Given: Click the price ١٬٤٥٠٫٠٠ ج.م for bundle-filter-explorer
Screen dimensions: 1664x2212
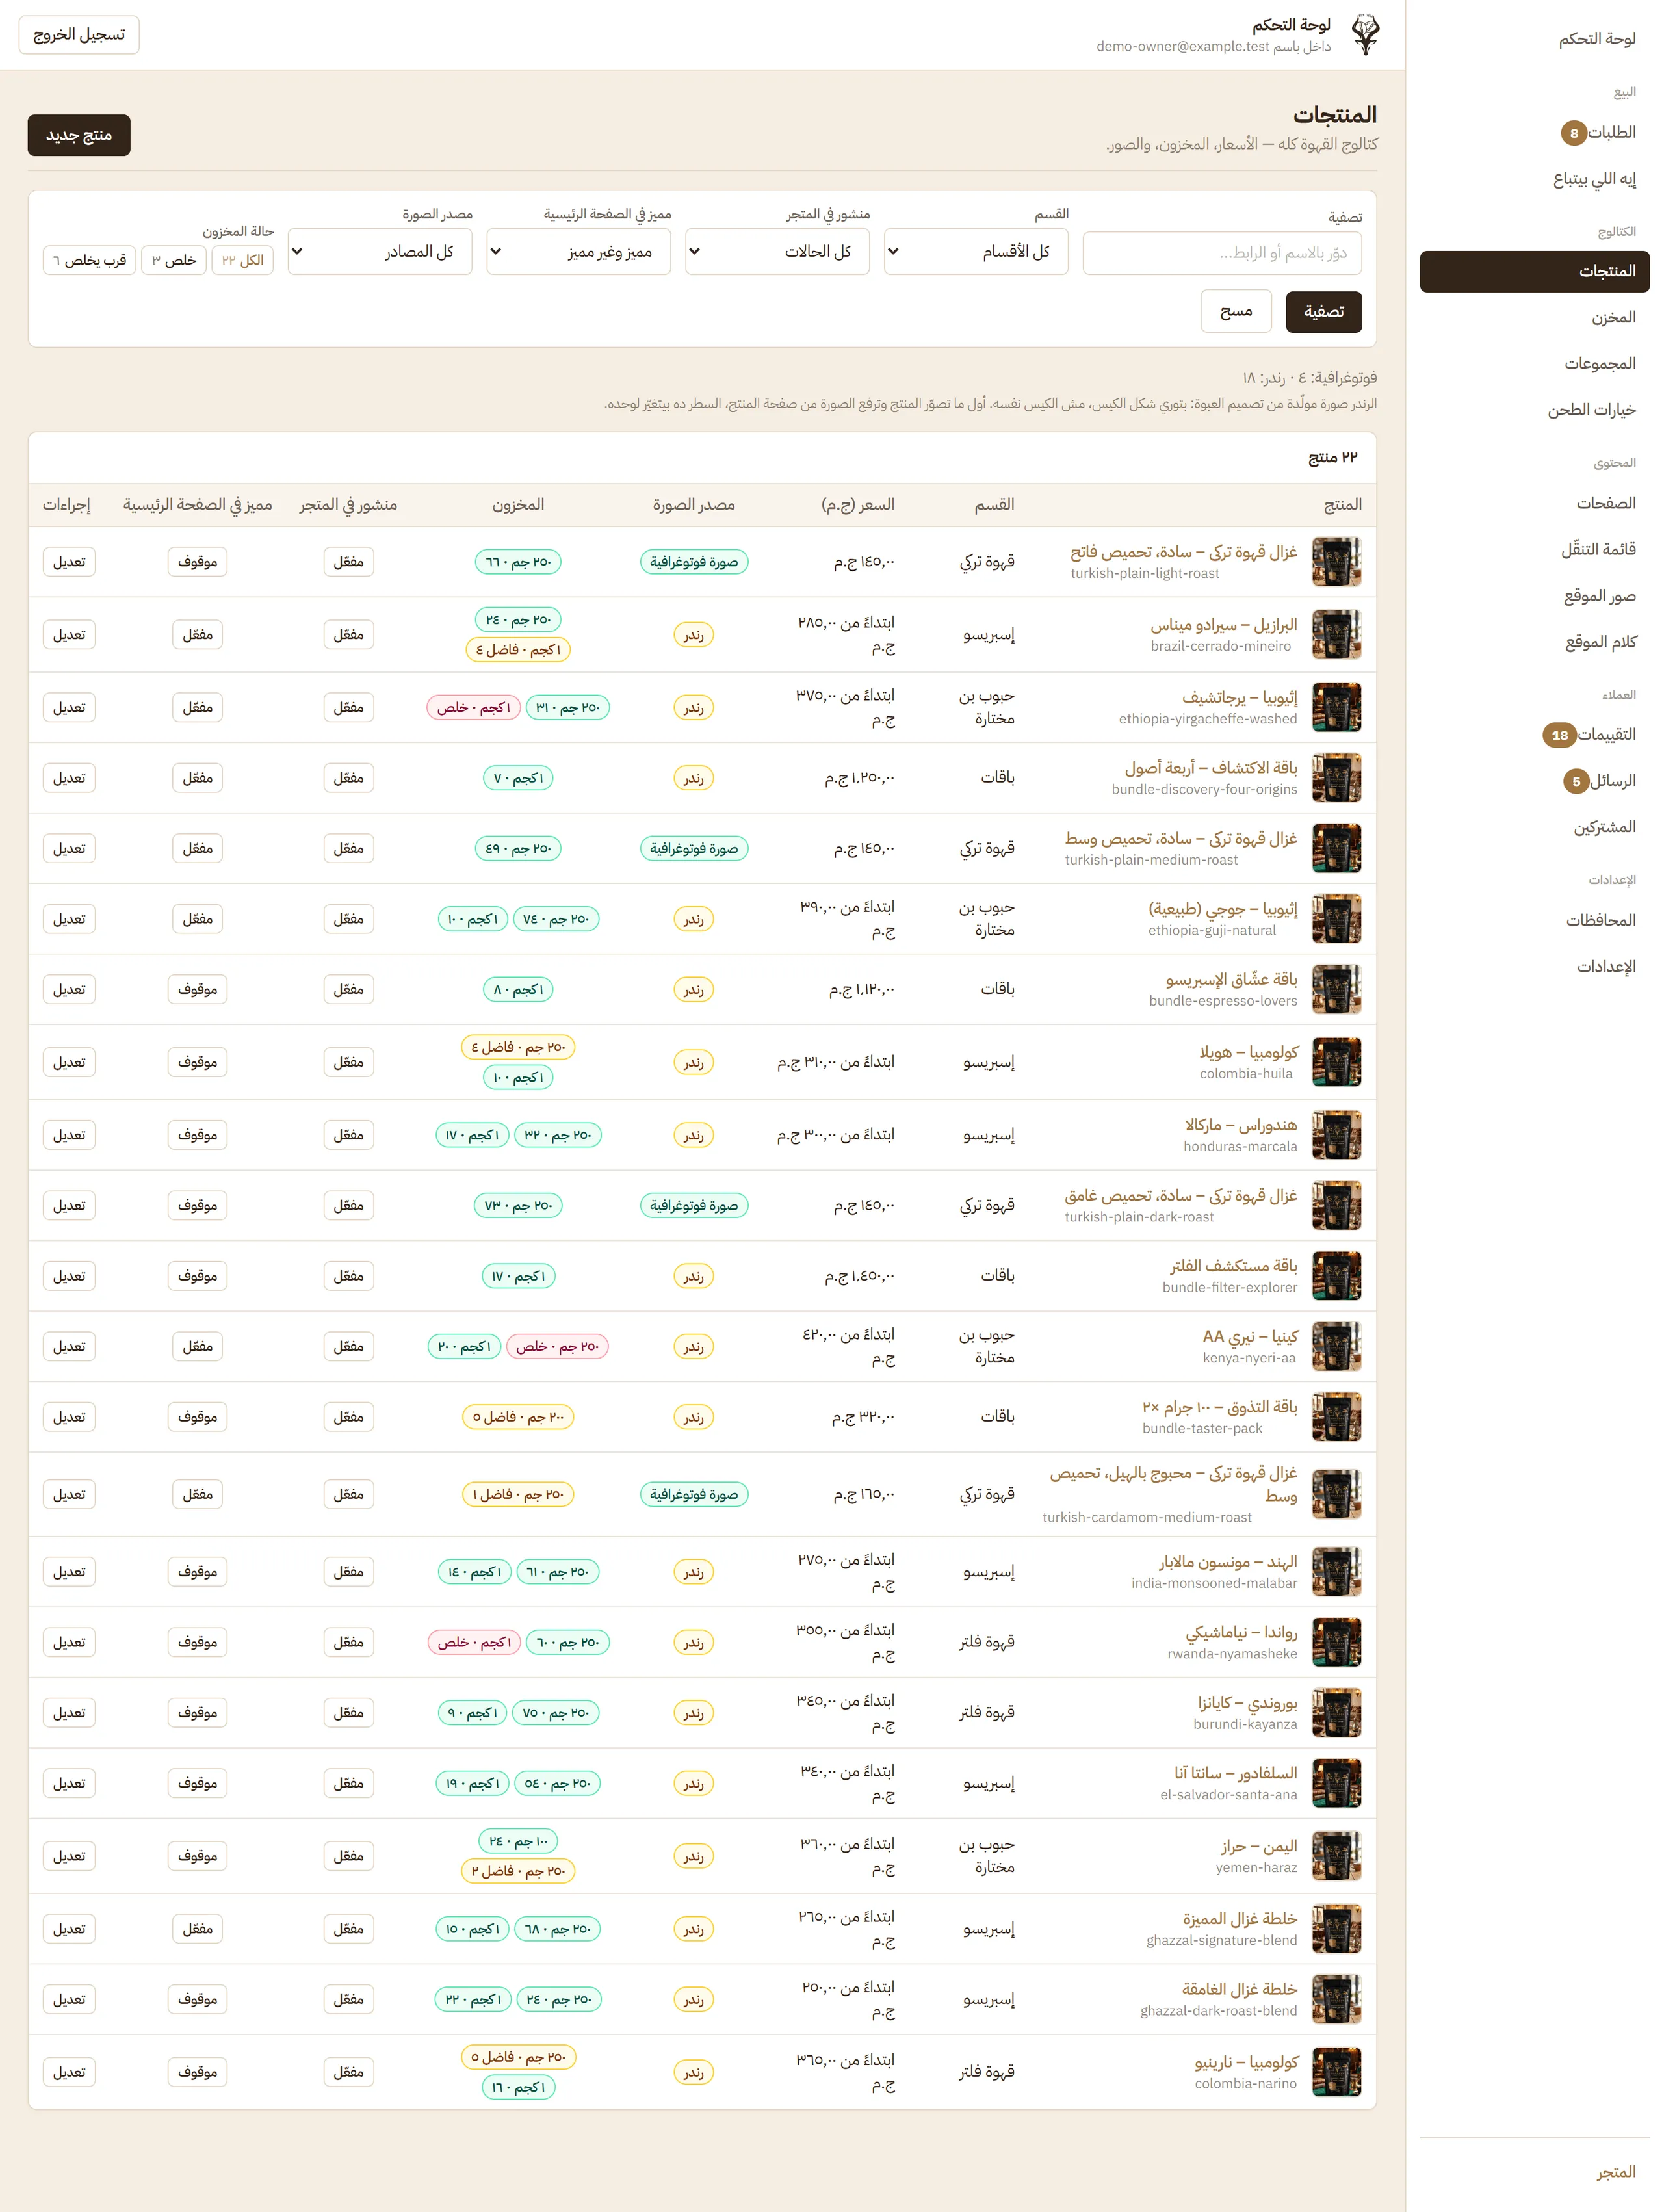Looking at the screenshot, I should click(x=859, y=1276).
